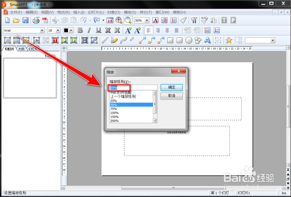Screen dimensions: 291x197
Task: Run the ABC spell check icon
Action: pos(204,20)
